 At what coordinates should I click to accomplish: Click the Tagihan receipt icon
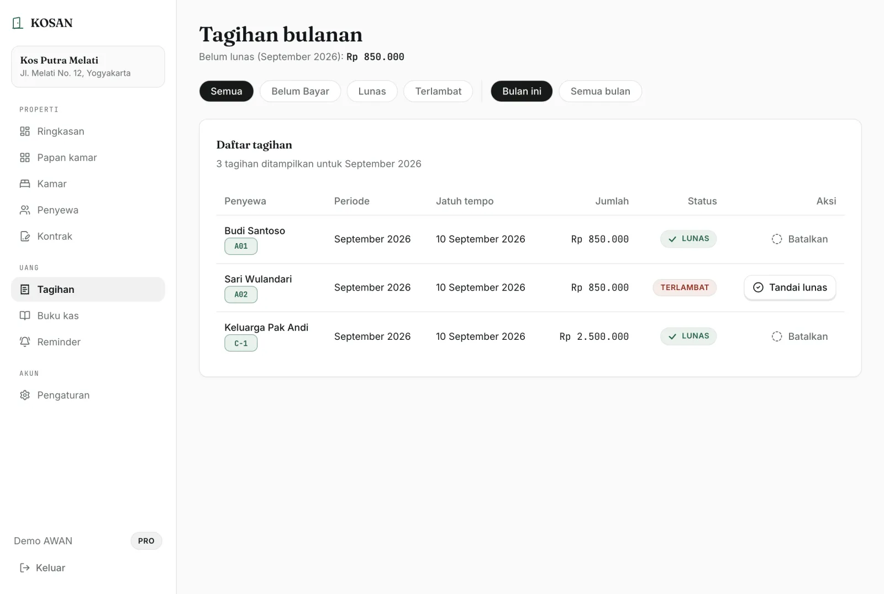point(25,290)
